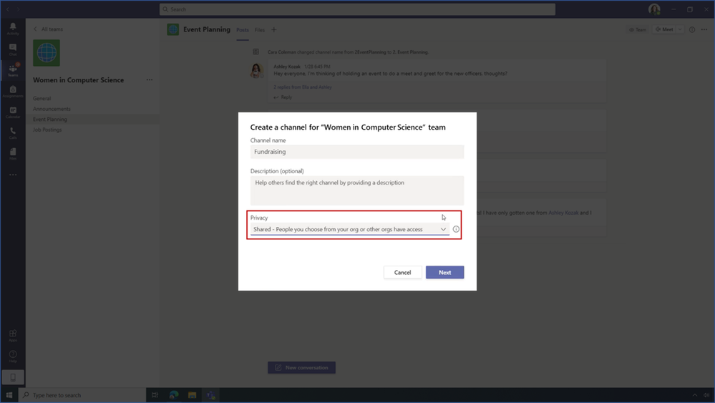Open the Chat icon in sidebar
Screen dimensions: 715x403
tap(13, 49)
